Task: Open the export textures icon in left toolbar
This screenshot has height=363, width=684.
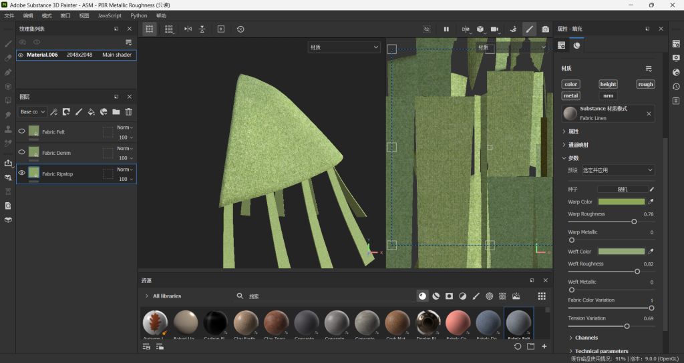Action: pyautogui.click(x=8, y=163)
